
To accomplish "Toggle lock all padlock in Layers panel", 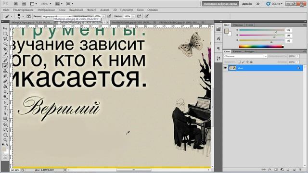I will [x=251, y=62].
